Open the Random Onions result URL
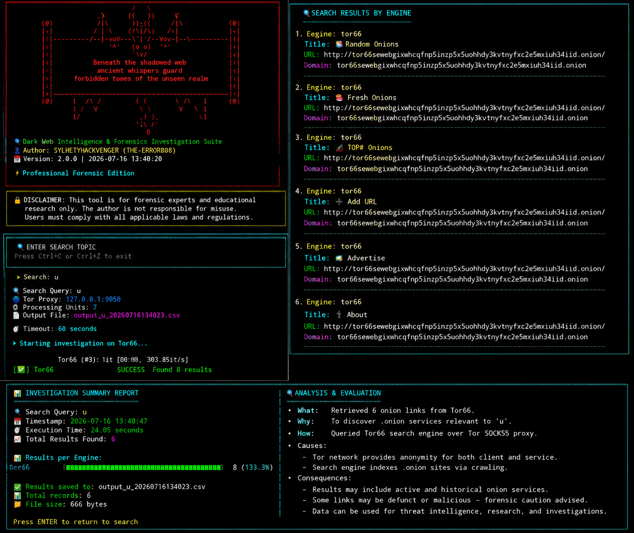 [464, 55]
